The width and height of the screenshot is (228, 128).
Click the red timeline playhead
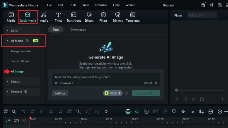(x=30, y=118)
